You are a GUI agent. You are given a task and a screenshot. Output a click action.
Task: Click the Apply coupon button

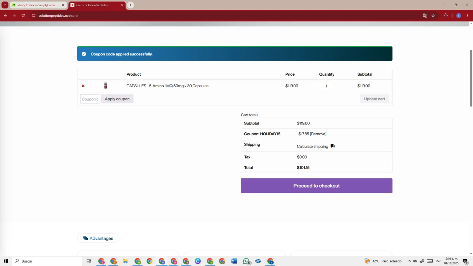tap(117, 99)
